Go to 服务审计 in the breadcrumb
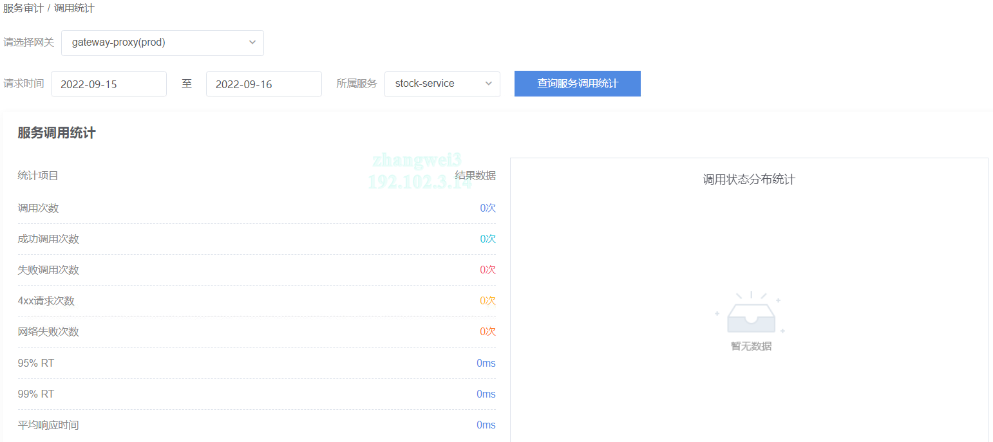This screenshot has width=993, height=442. [x=23, y=8]
